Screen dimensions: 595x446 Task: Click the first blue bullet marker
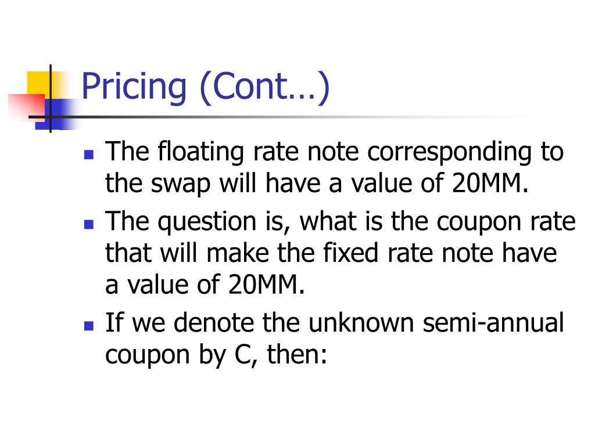tap(89, 154)
